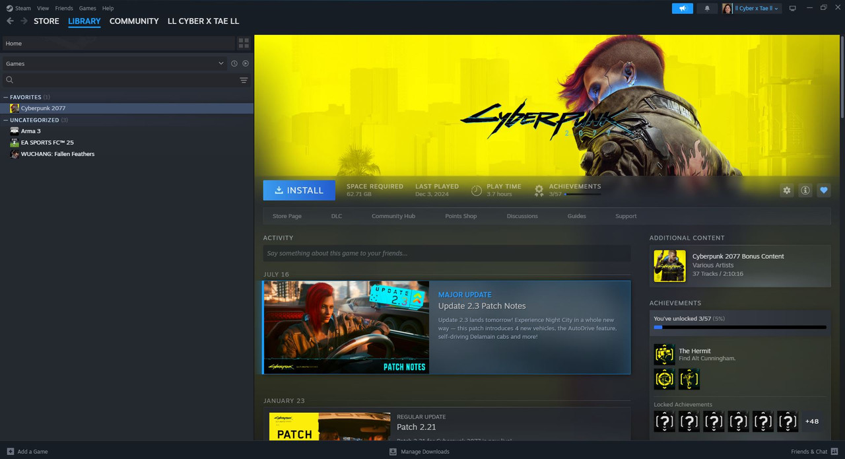Click the library search magnifier icon
This screenshot has height=459, width=845.
(10, 80)
